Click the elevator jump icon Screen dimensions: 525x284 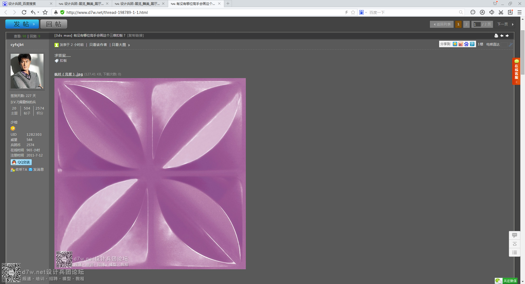coord(511,45)
